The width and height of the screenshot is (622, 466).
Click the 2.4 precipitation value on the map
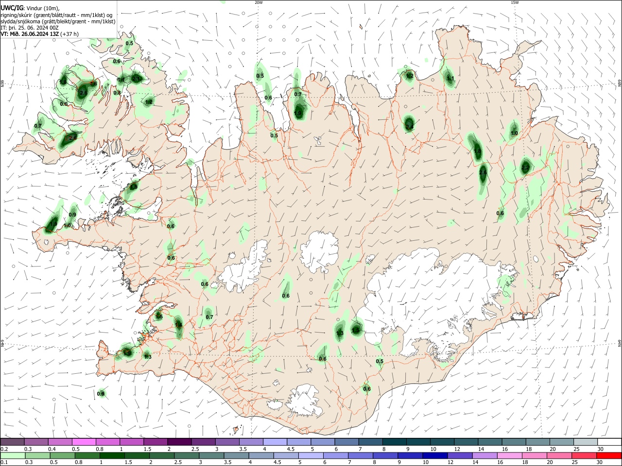coord(410,127)
